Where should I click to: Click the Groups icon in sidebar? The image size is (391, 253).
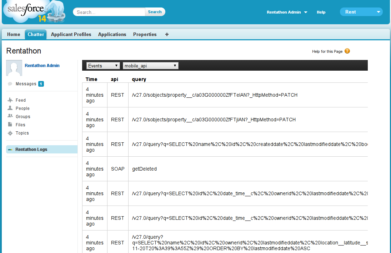(x=10, y=116)
